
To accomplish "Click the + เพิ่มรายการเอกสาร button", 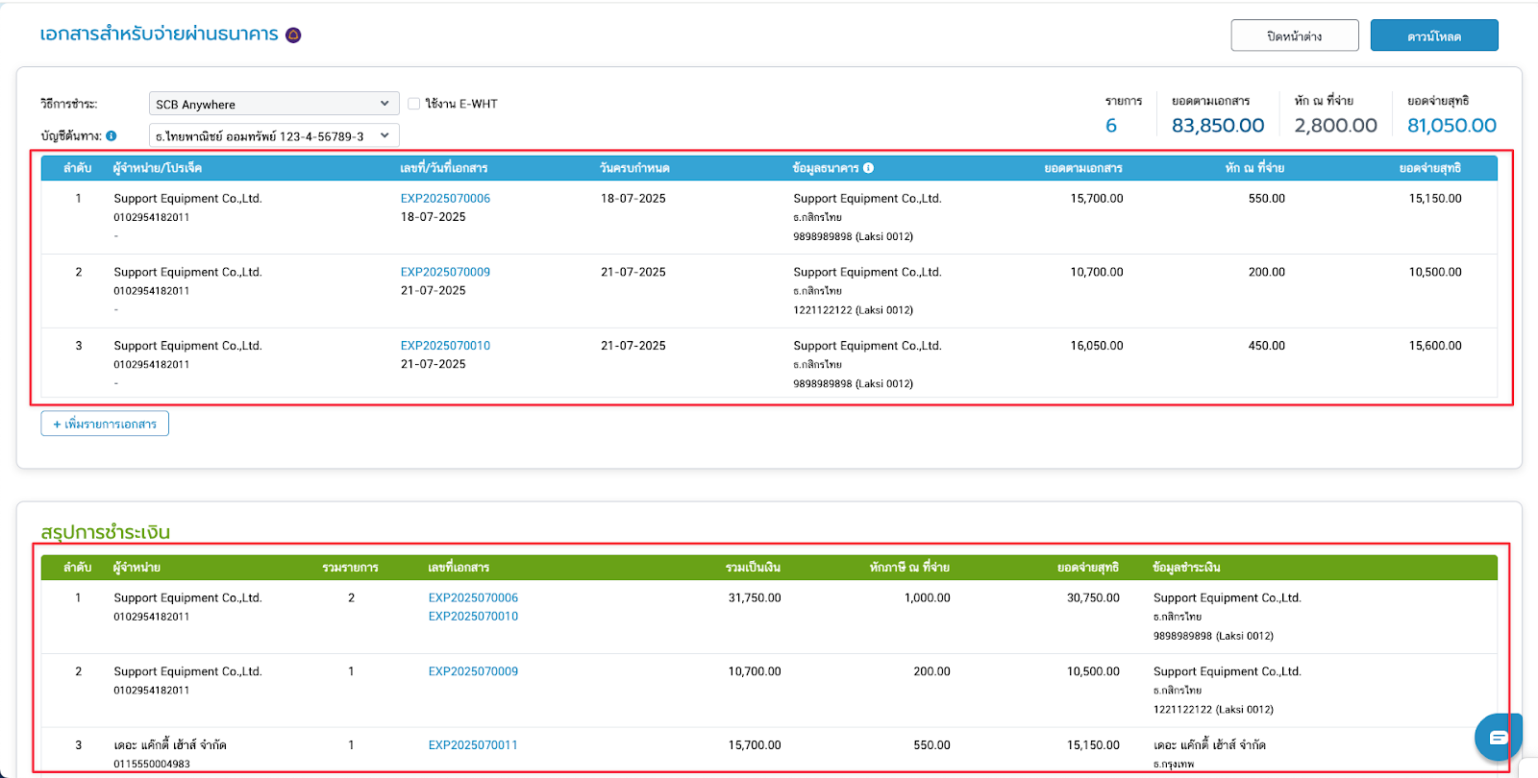I will tap(105, 424).
